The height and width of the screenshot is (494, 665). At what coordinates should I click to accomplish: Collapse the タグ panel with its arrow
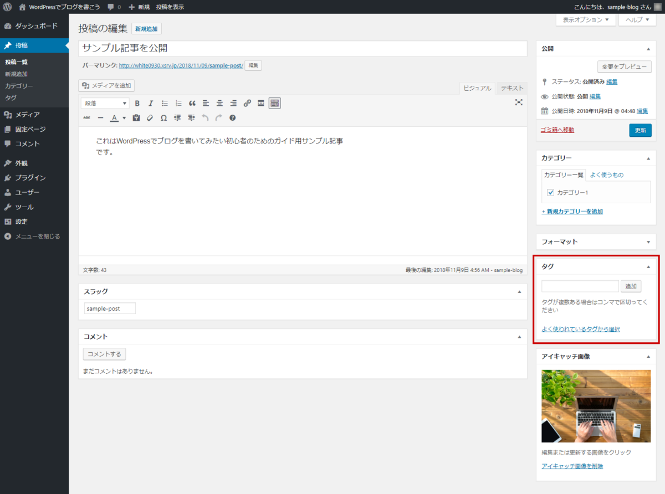coord(648,266)
